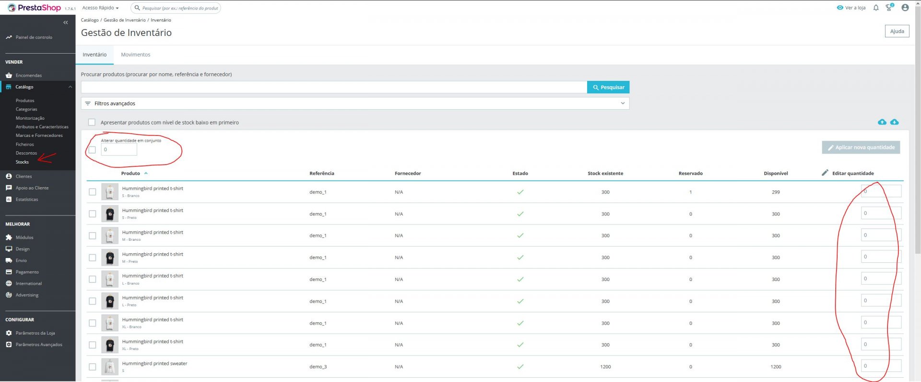Open the shopping cart trophy icon
The height and width of the screenshot is (382, 921).
pos(889,8)
